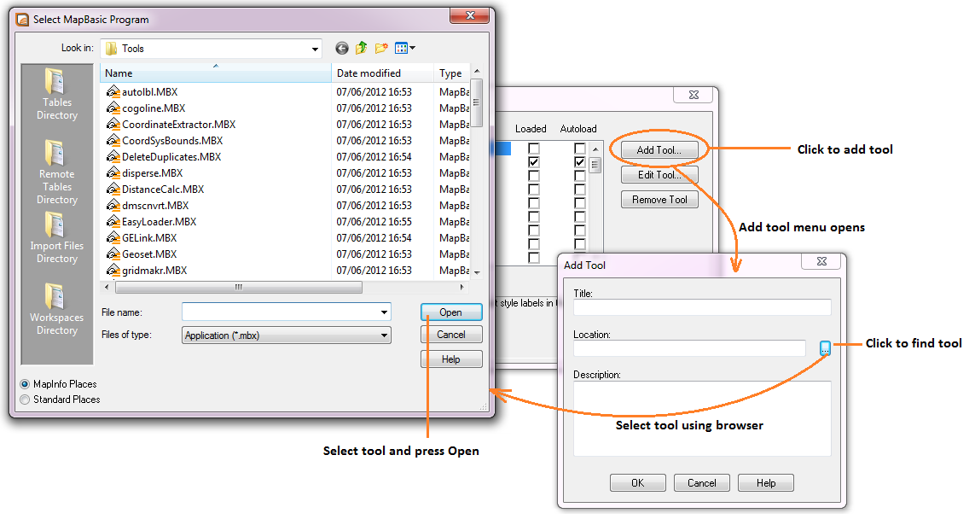
Task: Open the Files of type dropdown
Action: (384, 335)
